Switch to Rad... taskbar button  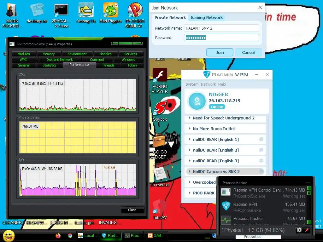tap(111, 236)
